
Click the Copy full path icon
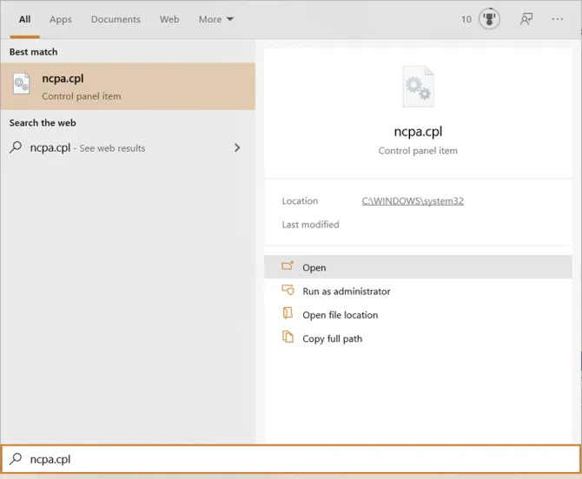click(288, 337)
